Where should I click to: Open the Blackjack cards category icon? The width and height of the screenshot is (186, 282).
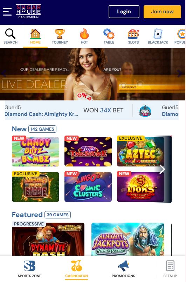pyautogui.click(x=158, y=34)
